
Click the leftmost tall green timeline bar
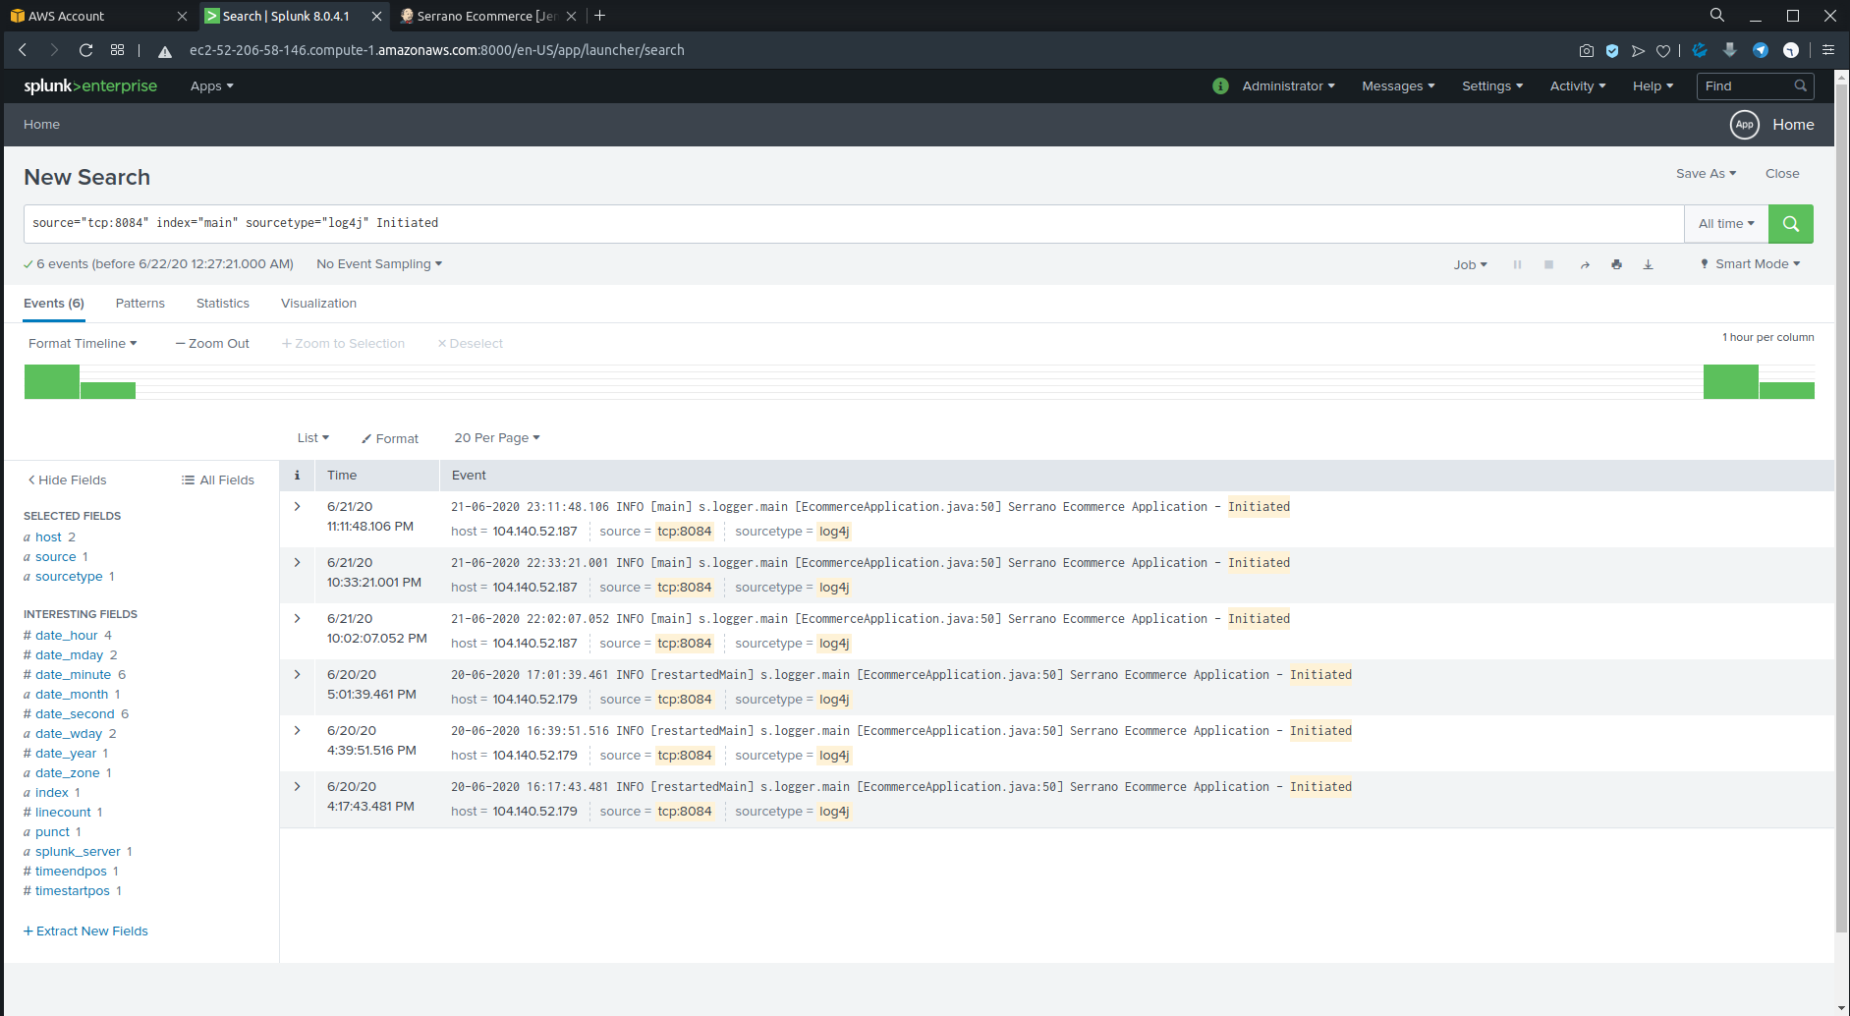click(52, 381)
